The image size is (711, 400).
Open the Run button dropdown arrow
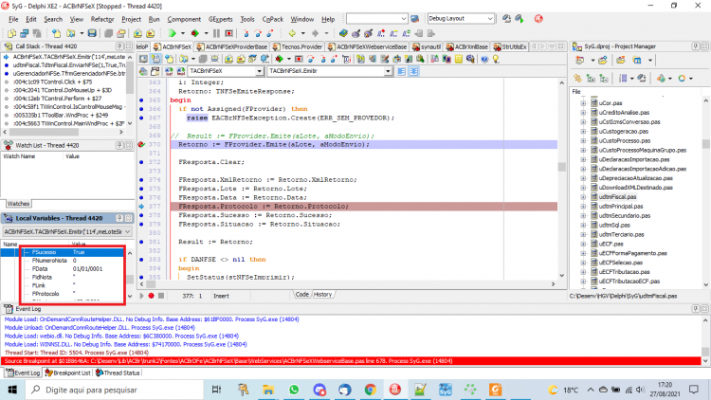click(x=183, y=33)
